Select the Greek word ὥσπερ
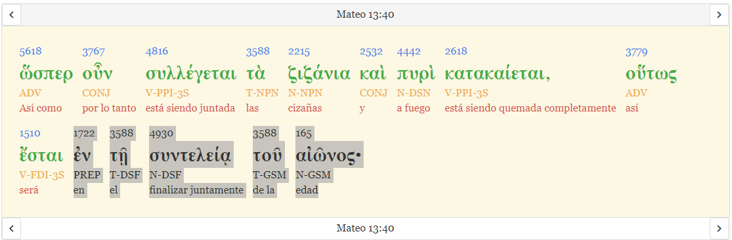The image size is (732, 240). coord(46,73)
